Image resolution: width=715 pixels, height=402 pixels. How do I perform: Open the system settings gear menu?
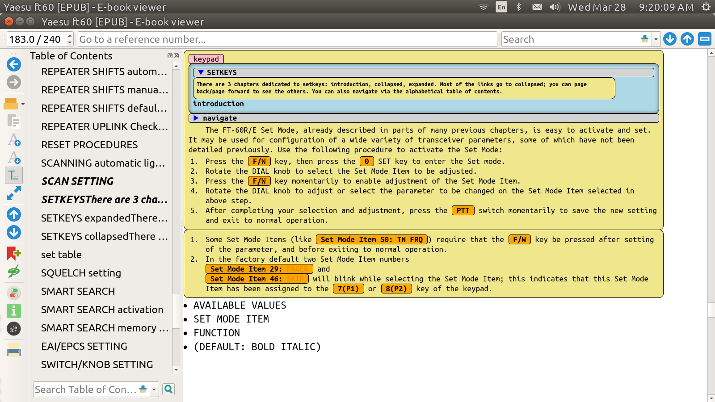pos(706,7)
